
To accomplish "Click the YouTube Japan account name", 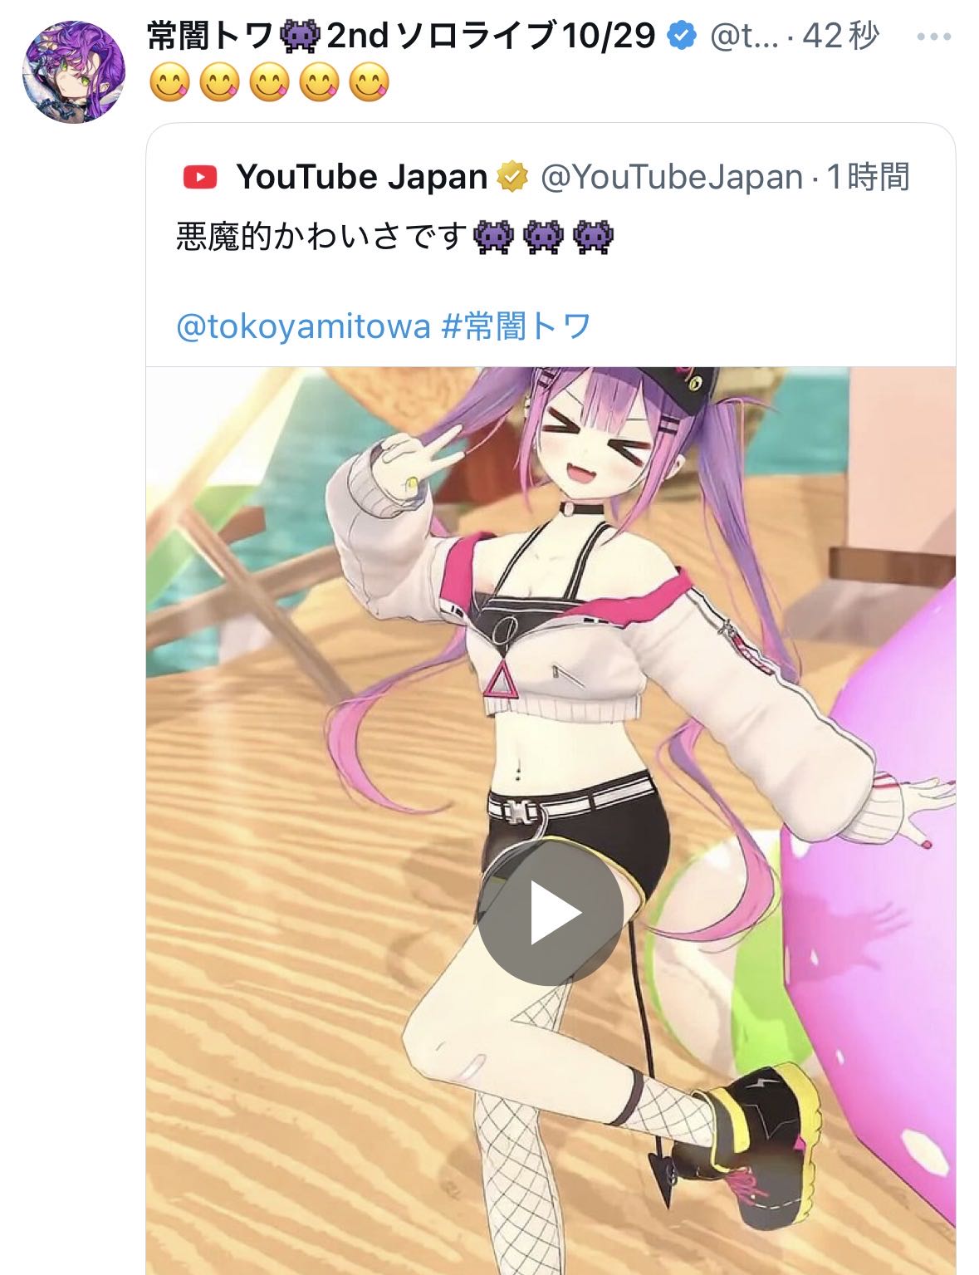I will click(x=362, y=177).
